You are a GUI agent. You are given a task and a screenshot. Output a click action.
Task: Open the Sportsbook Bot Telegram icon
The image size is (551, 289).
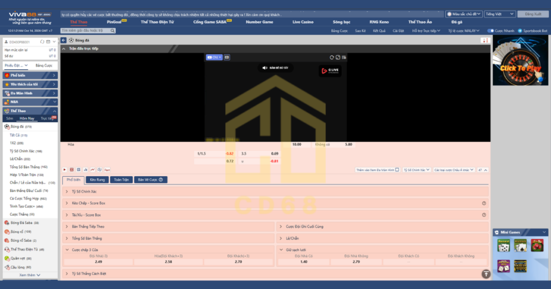click(520, 31)
